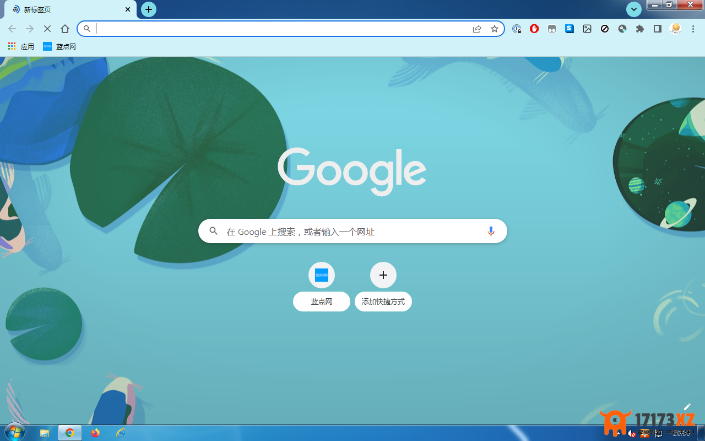Open a new tab with plus button
Image resolution: width=705 pixels, height=441 pixels.
(149, 9)
